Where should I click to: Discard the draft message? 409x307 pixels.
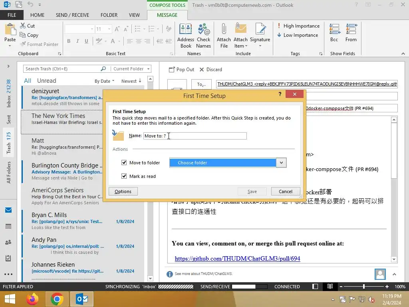[211, 70]
